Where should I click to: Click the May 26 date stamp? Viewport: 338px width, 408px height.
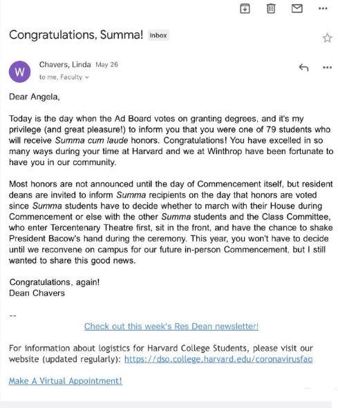coord(106,64)
